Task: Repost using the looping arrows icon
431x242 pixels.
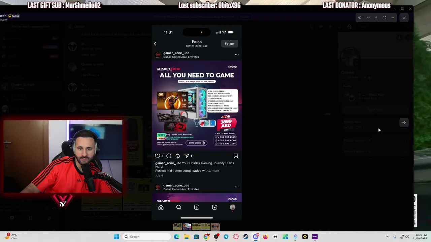Action: [x=178, y=156]
